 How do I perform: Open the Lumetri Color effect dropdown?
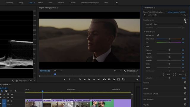coord(165,15)
